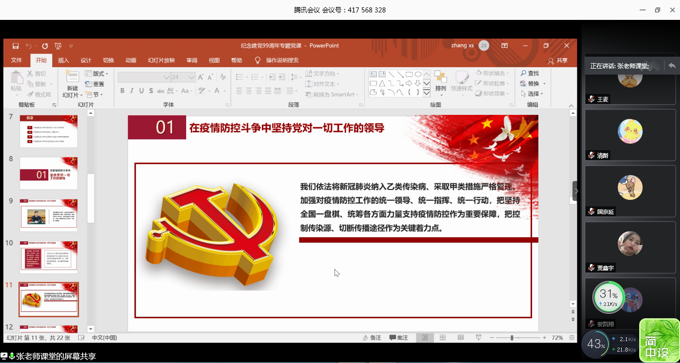Toggle Center paragraph alignment
This screenshot has width=680, height=363.
point(249,91)
